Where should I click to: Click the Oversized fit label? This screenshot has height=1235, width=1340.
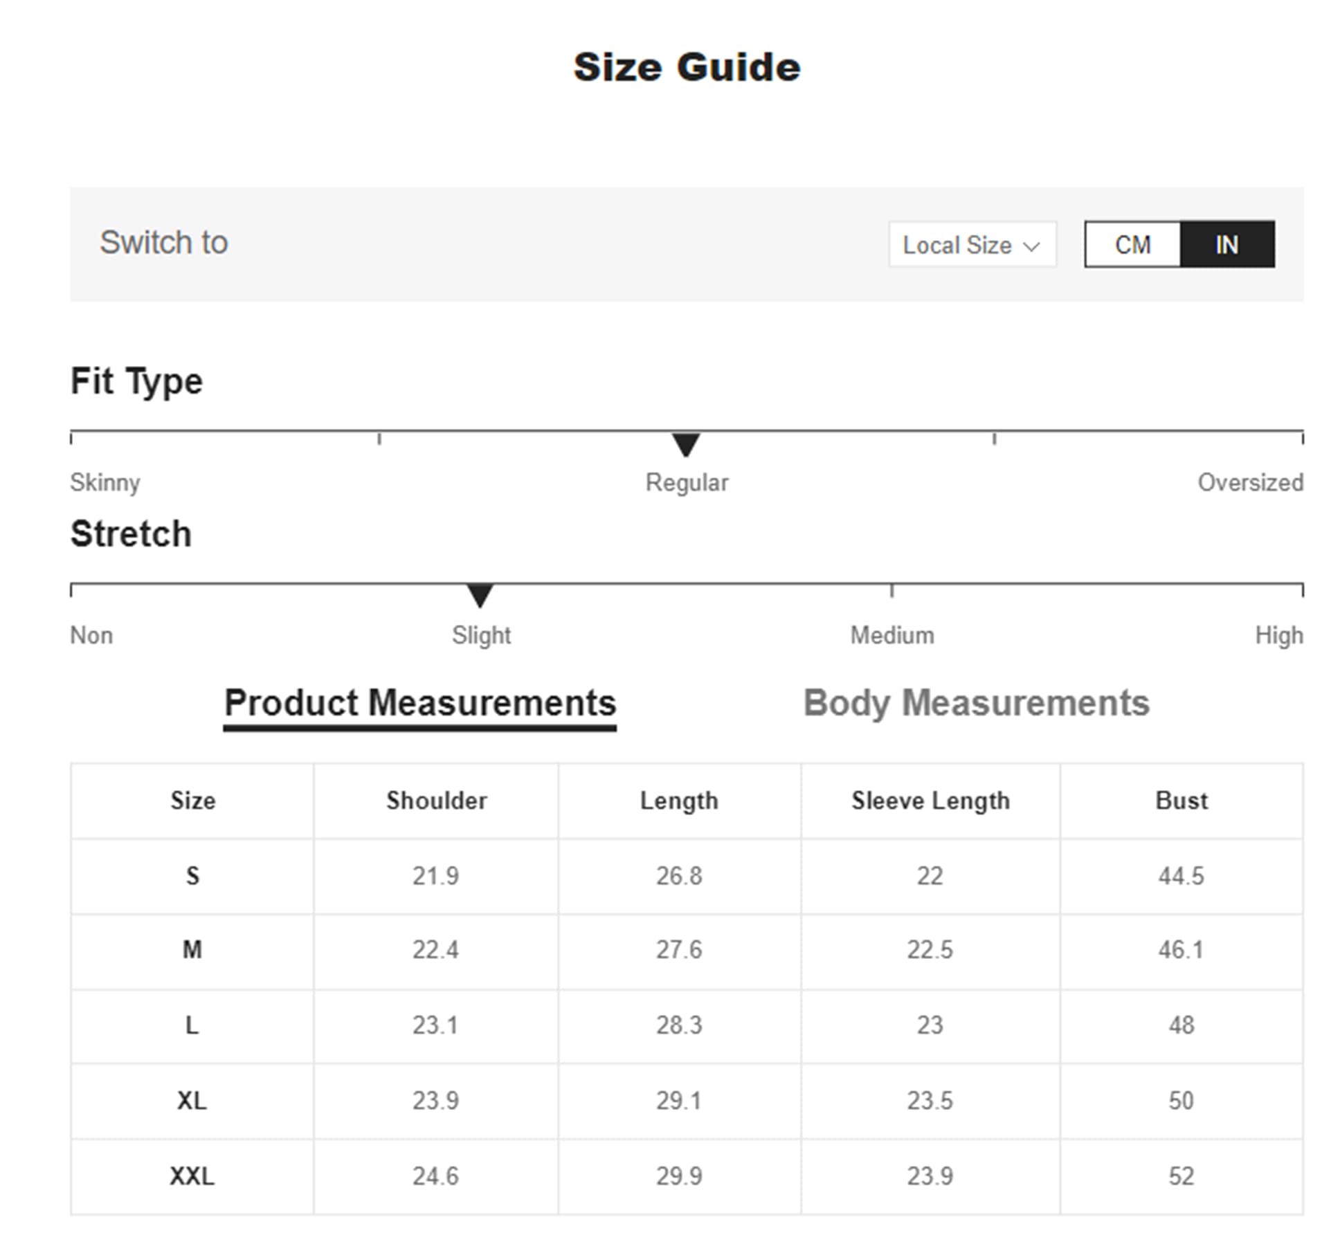click(x=1250, y=482)
